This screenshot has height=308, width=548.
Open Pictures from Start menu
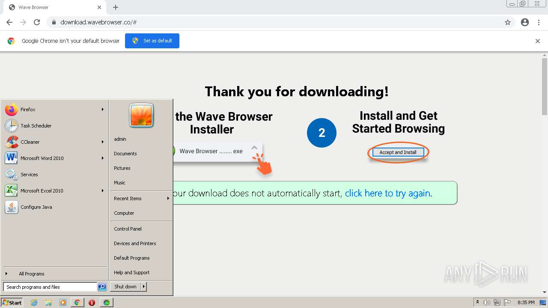[141, 168]
